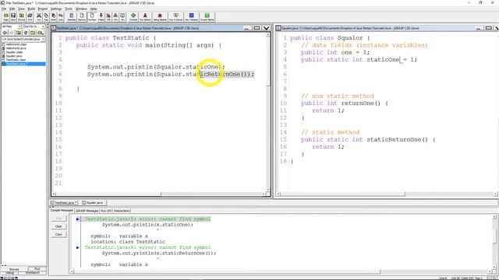Select TestStatic.class in file browser
The width and height of the screenshot is (499, 280).
pyautogui.click(x=16, y=60)
